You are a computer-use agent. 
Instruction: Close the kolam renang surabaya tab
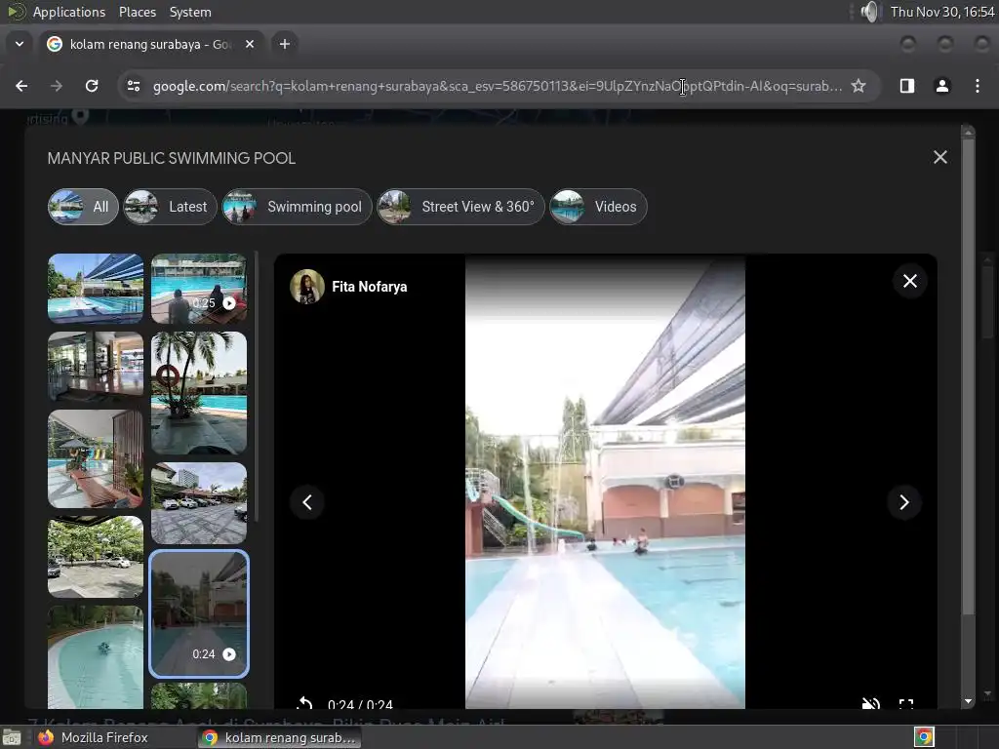(x=250, y=44)
